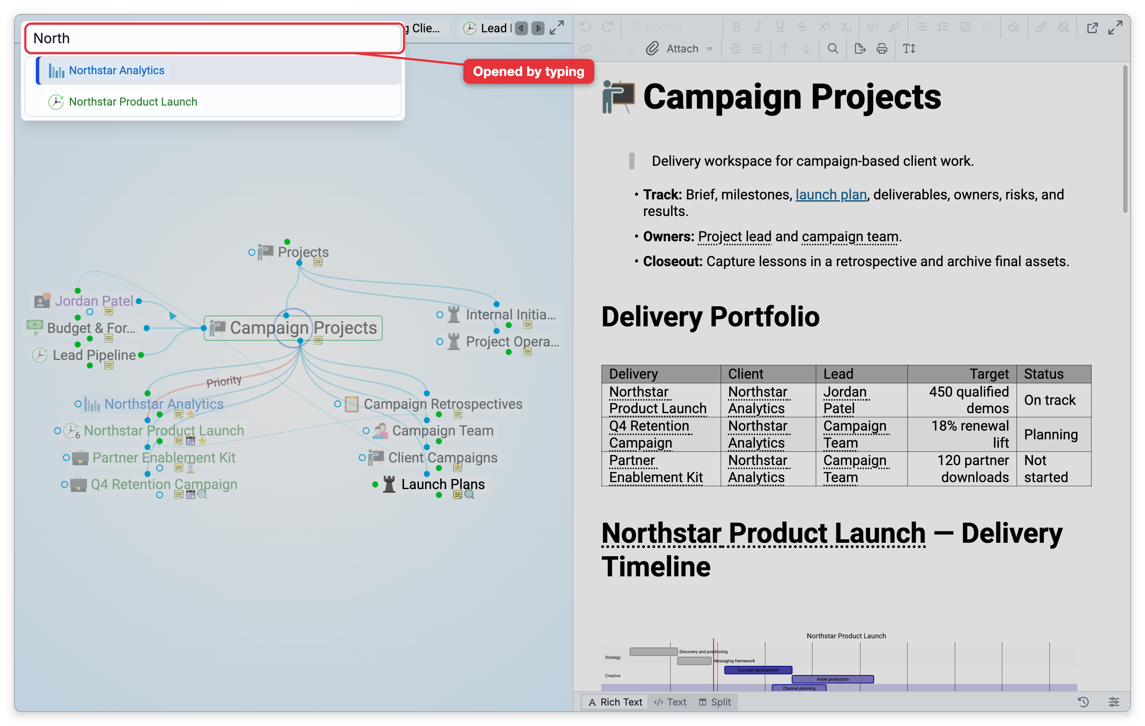Go back with the left history arrow
Image resolution: width=1145 pixels, height=726 pixels.
click(521, 28)
